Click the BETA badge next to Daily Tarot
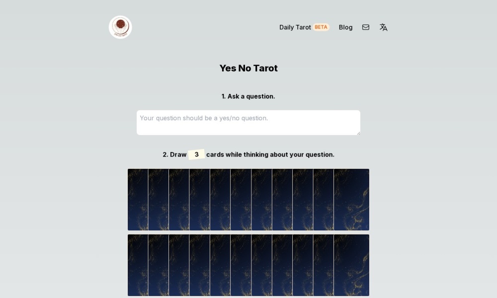The height and width of the screenshot is (298, 497). pyautogui.click(x=321, y=27)
